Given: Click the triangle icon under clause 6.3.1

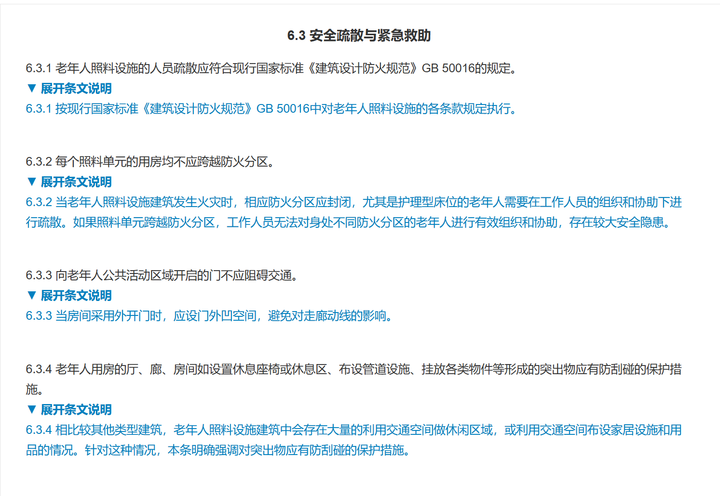Looking at the screenshot, I should [32, 88].
